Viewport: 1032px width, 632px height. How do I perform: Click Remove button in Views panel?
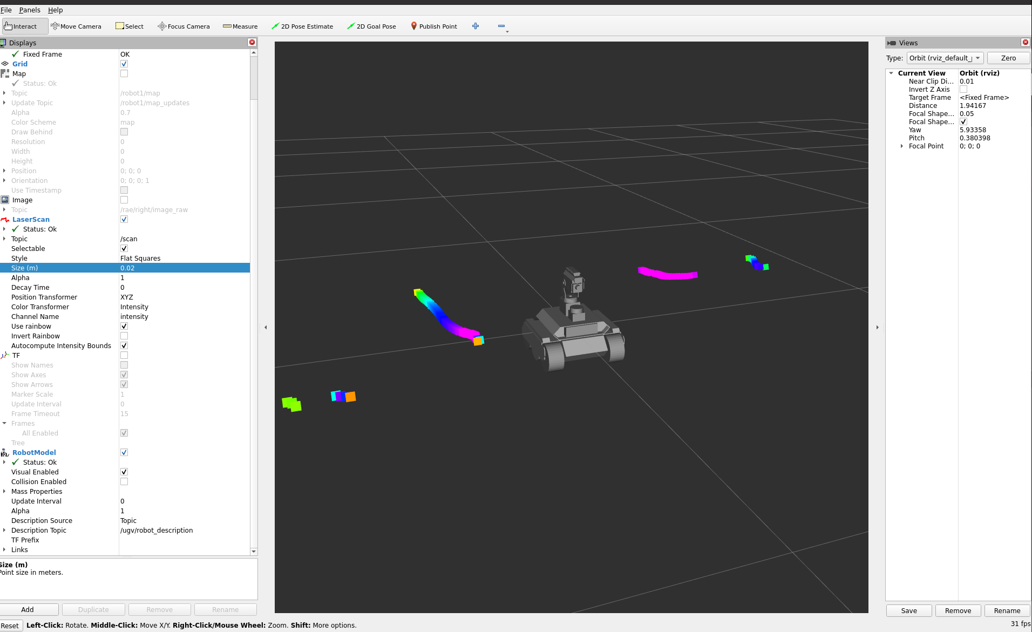958,610
